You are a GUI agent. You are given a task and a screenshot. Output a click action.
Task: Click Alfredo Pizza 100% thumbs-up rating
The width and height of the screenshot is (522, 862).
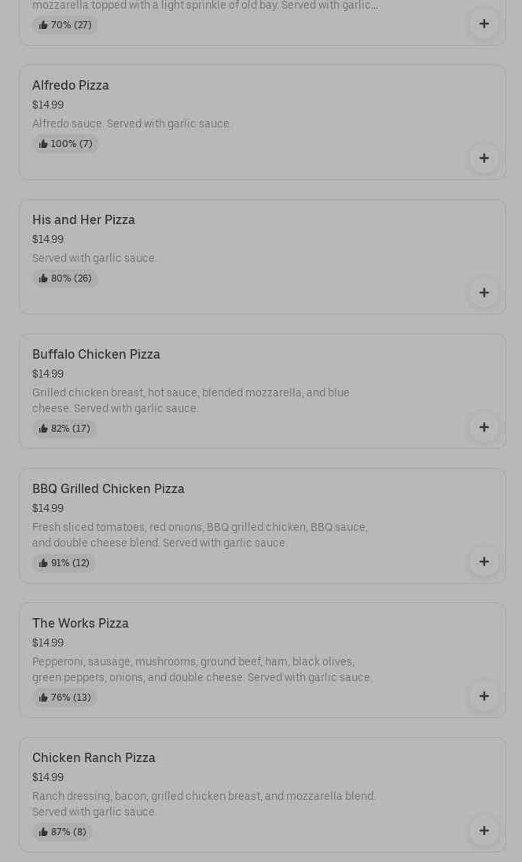[x=65, y=144]
